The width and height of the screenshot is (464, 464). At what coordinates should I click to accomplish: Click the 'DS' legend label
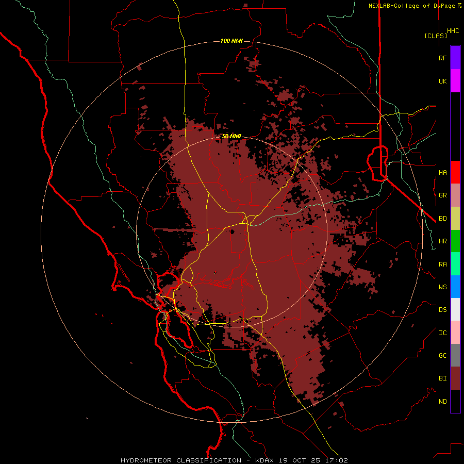[442, 310]
